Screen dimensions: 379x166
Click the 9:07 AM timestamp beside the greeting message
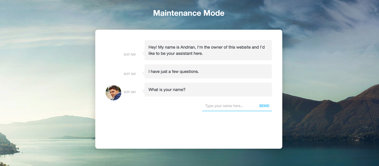click(x=130, y=55)
